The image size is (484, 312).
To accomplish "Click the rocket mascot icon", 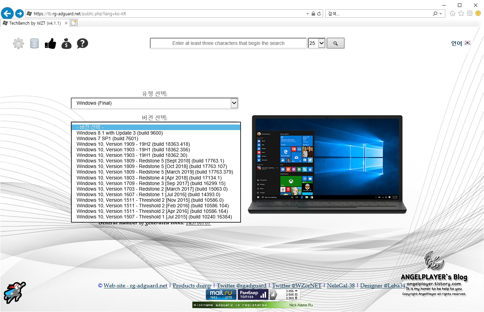I will coord(15,293).
